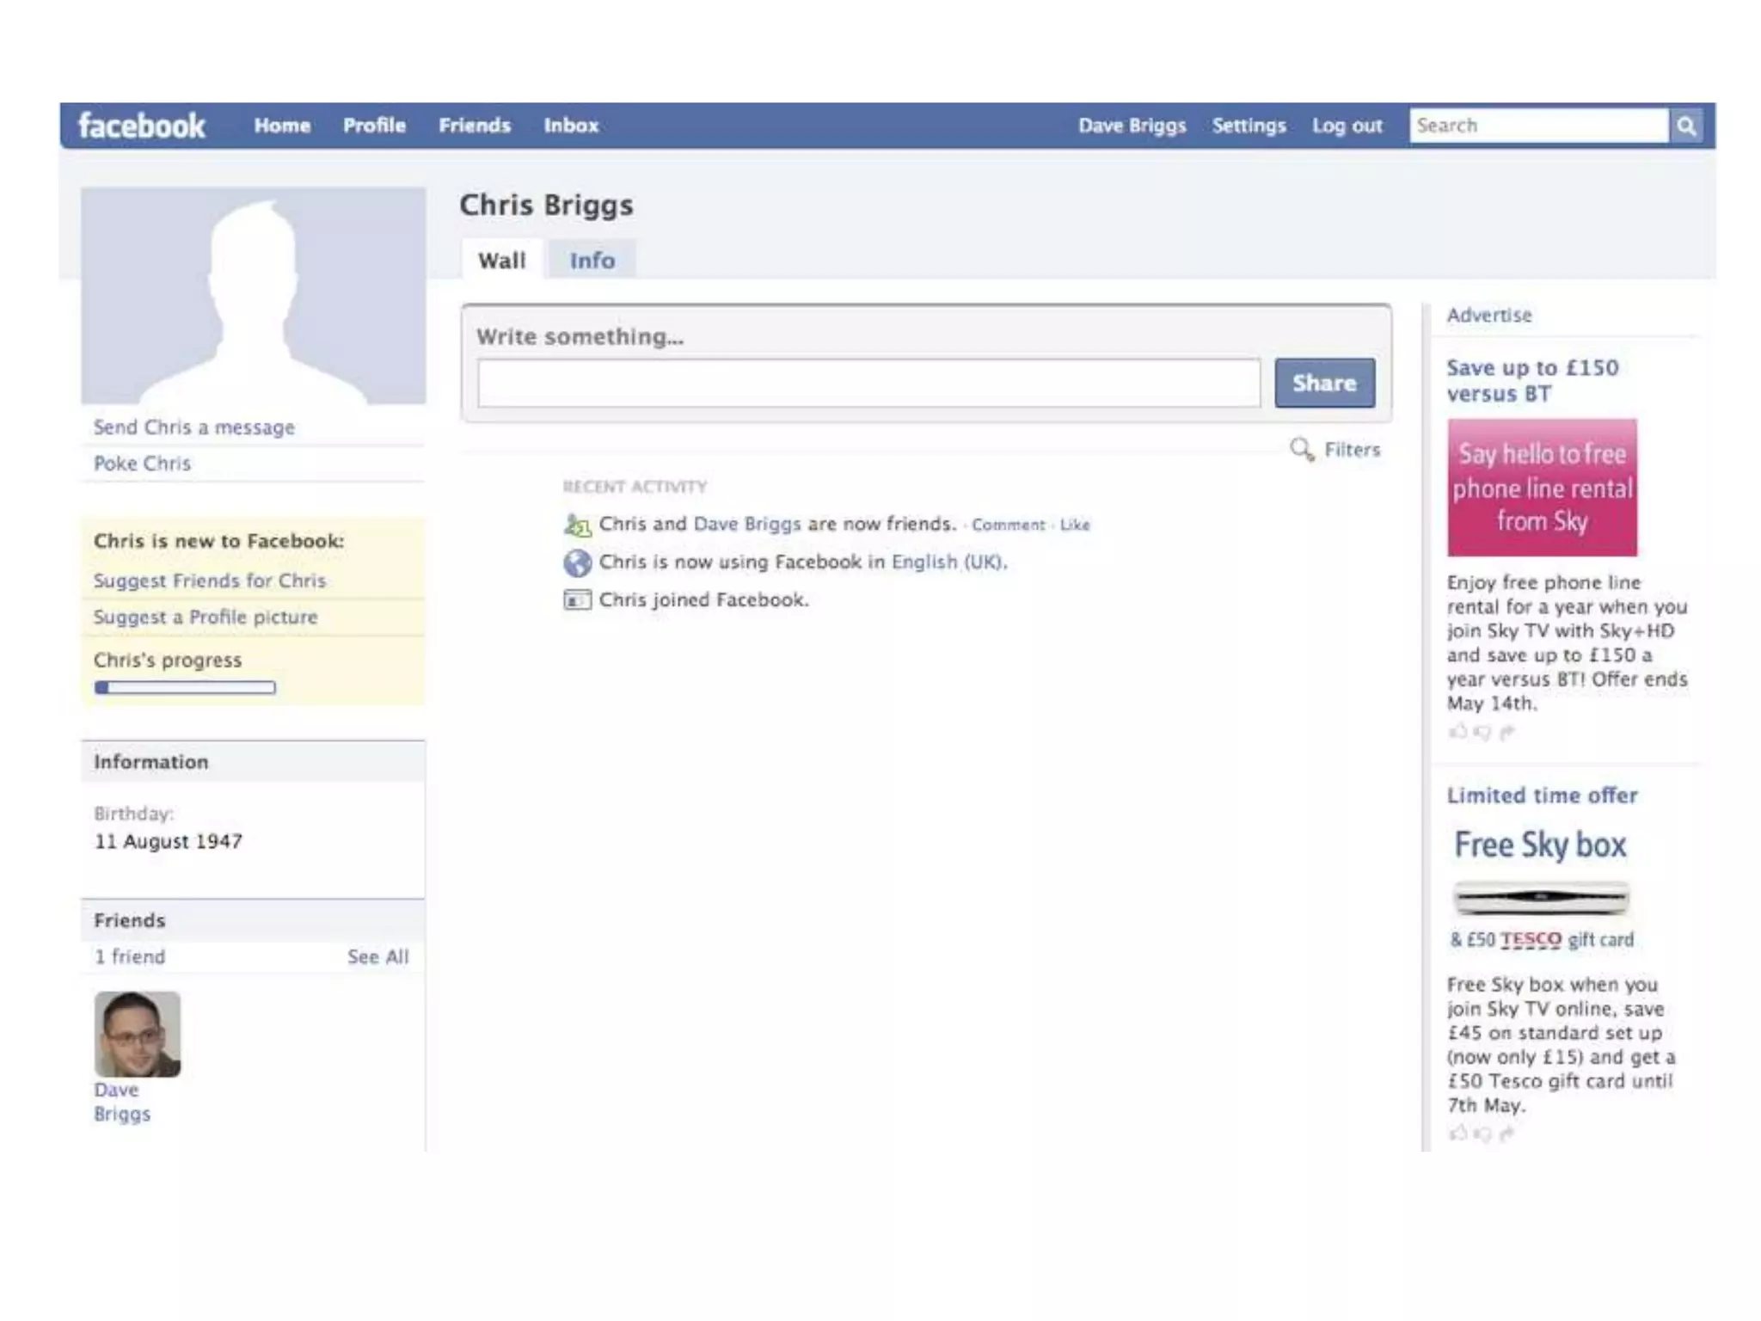Click Send Chris a message link

[x=194, y=427]
